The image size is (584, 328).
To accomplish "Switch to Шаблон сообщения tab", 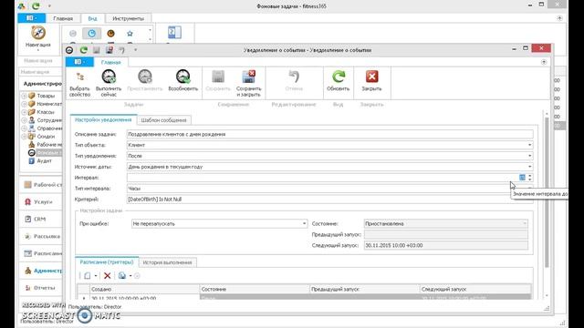I will (x=164, y=120).
